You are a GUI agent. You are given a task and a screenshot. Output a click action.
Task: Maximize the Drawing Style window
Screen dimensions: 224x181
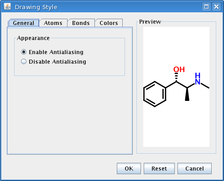[206, 7]
